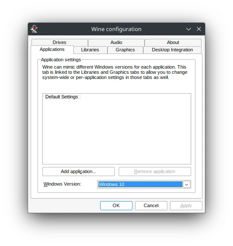The image size is (233, 246).
Task: Click the Cancel button
Action: pos(151,205)
